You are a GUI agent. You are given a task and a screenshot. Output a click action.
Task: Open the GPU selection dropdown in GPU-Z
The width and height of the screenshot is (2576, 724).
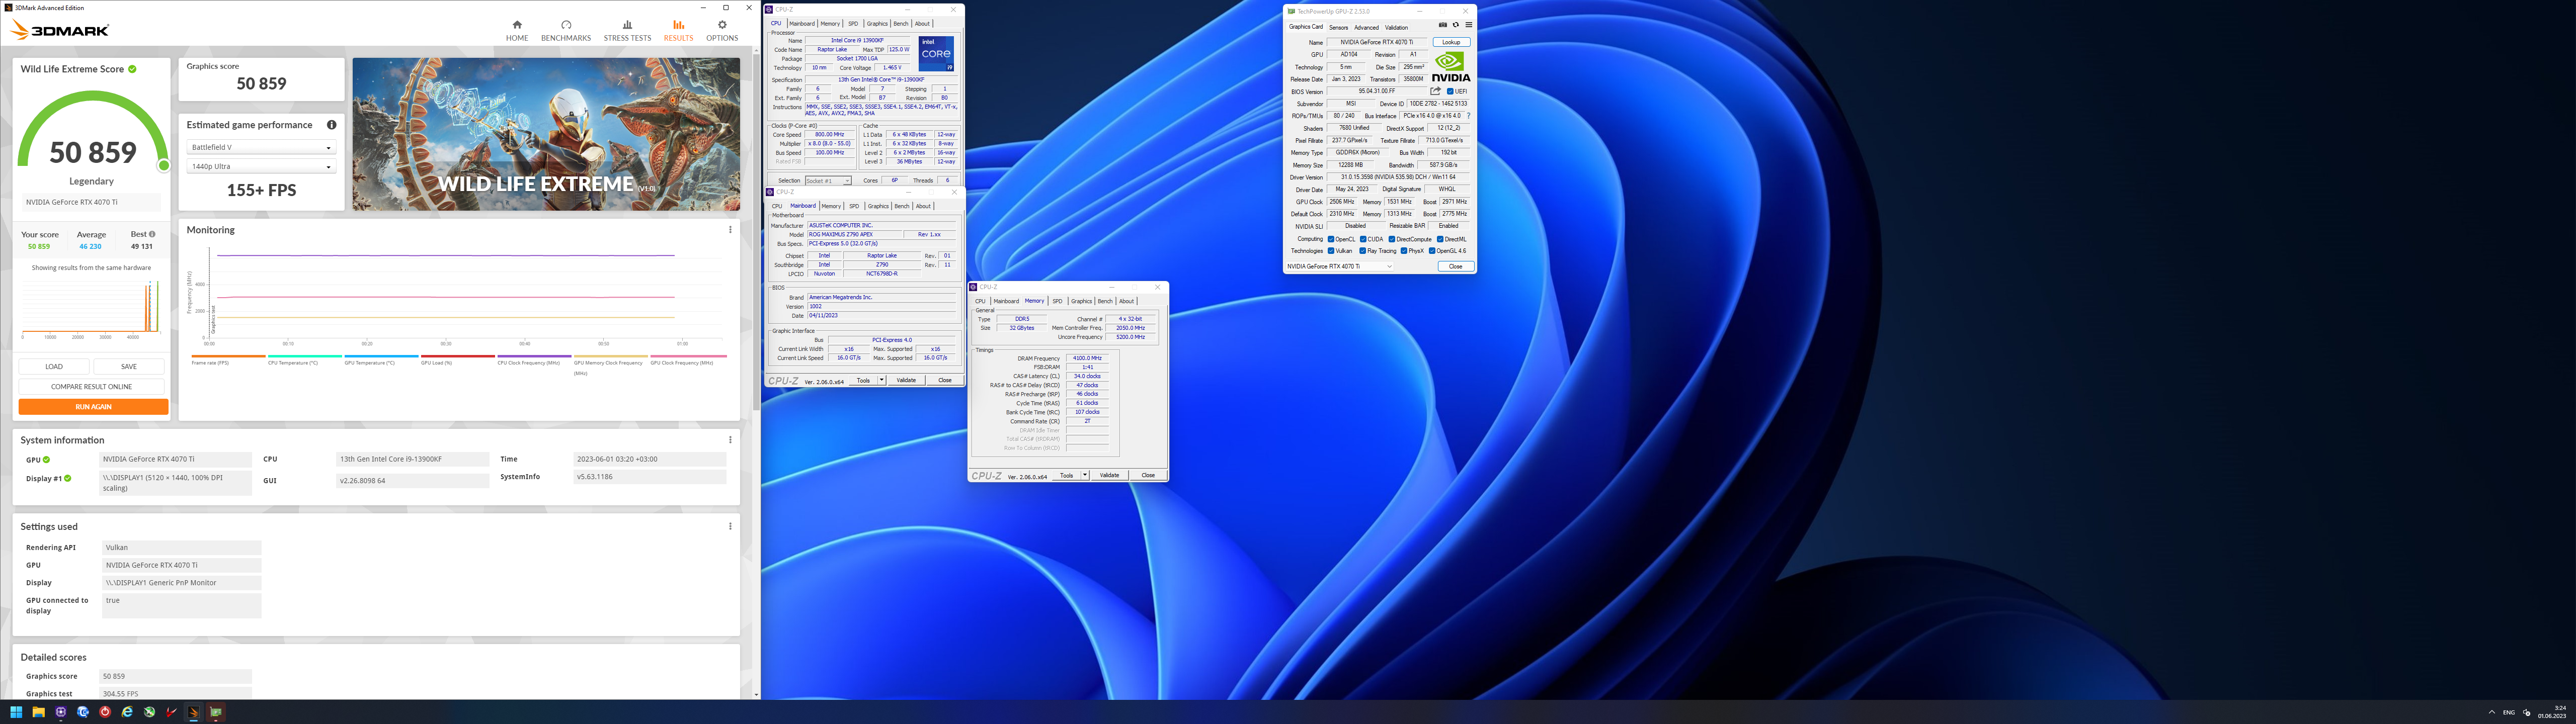click(x=1339, y=266)
